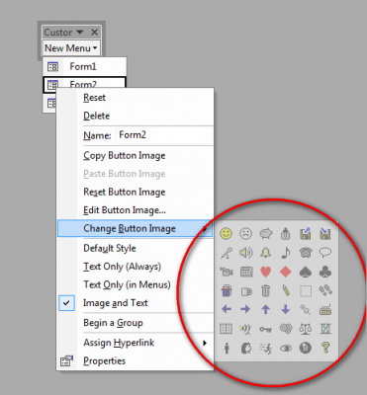367x395 pixels.
Task: Select the balance scales button image
Action: (x=306, y=329)
